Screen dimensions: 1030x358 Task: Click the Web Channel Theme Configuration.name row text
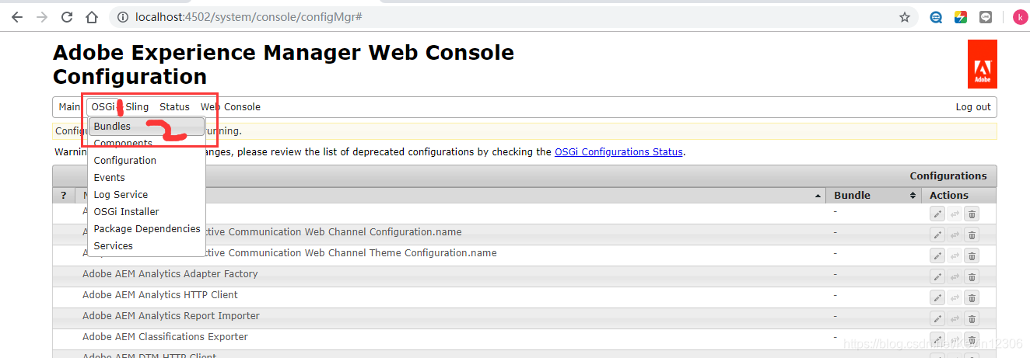click(x=352, y=253)
